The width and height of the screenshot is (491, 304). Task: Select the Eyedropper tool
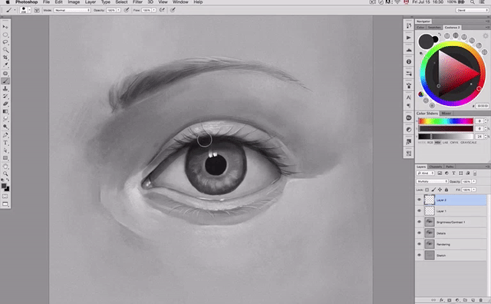click(x=5, y=65)
